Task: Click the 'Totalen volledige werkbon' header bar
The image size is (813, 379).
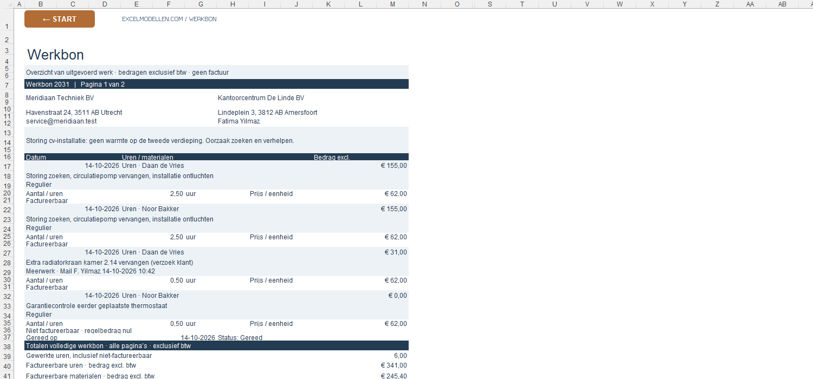Action: (216, 345)
